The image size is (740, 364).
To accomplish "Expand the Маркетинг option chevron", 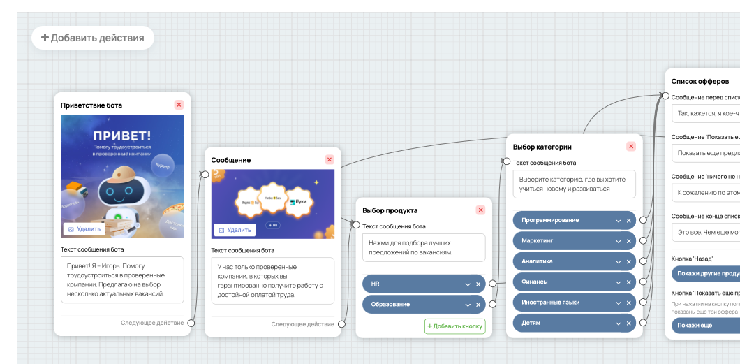I will [619, 241].
